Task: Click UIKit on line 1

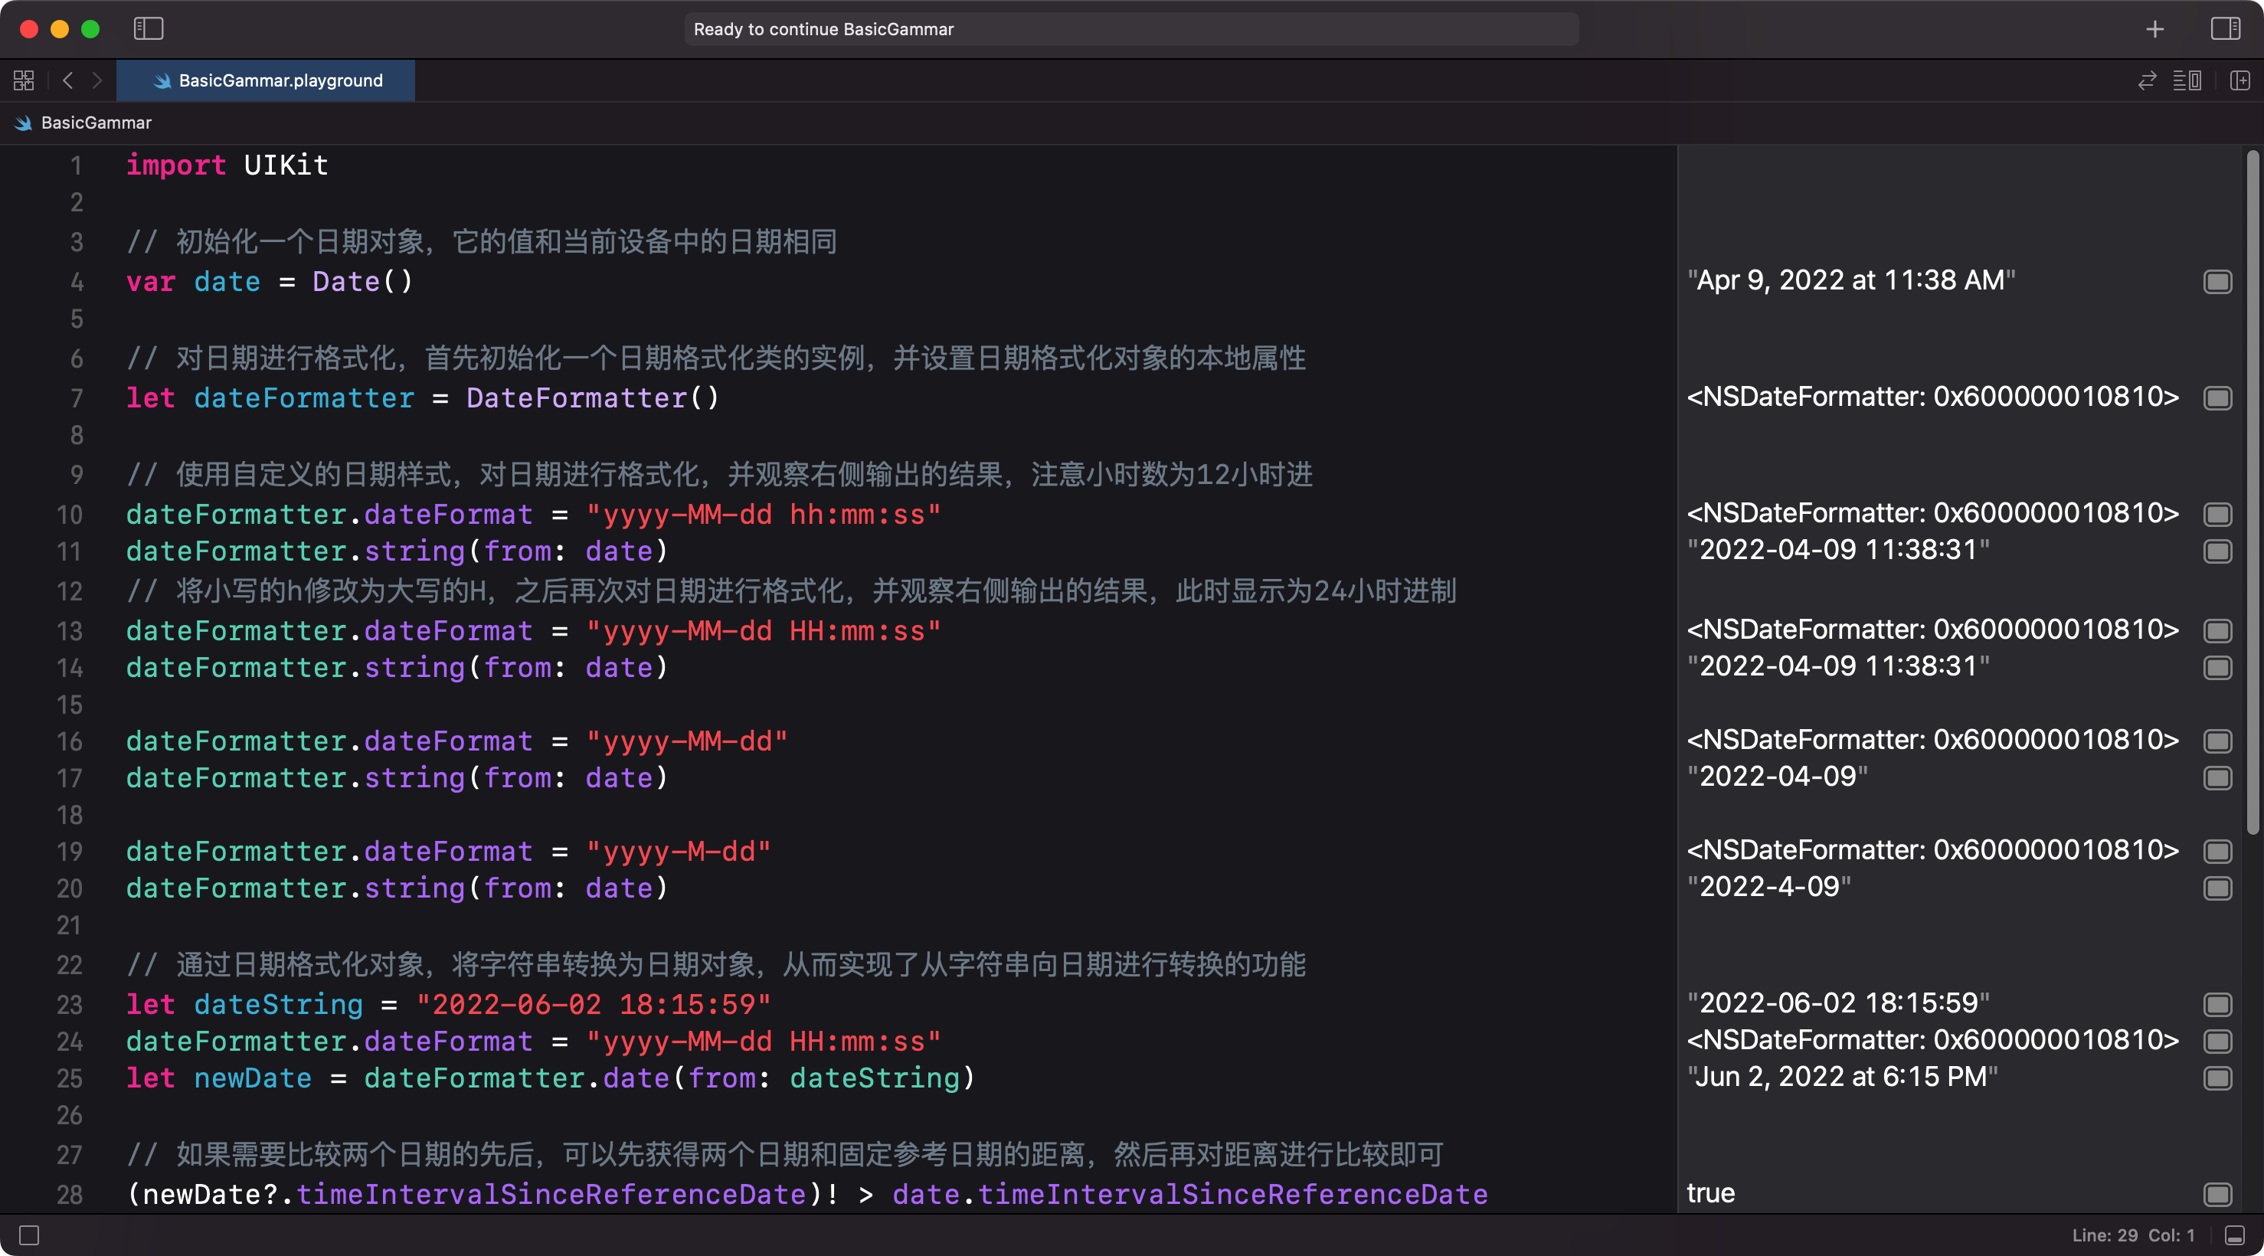Action: (x=286, y=165)
